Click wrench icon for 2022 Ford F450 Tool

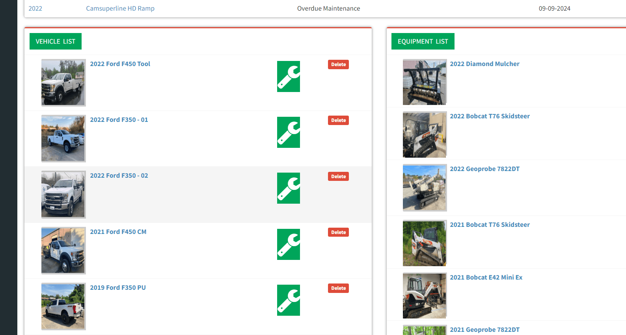(x=288, y=76)
